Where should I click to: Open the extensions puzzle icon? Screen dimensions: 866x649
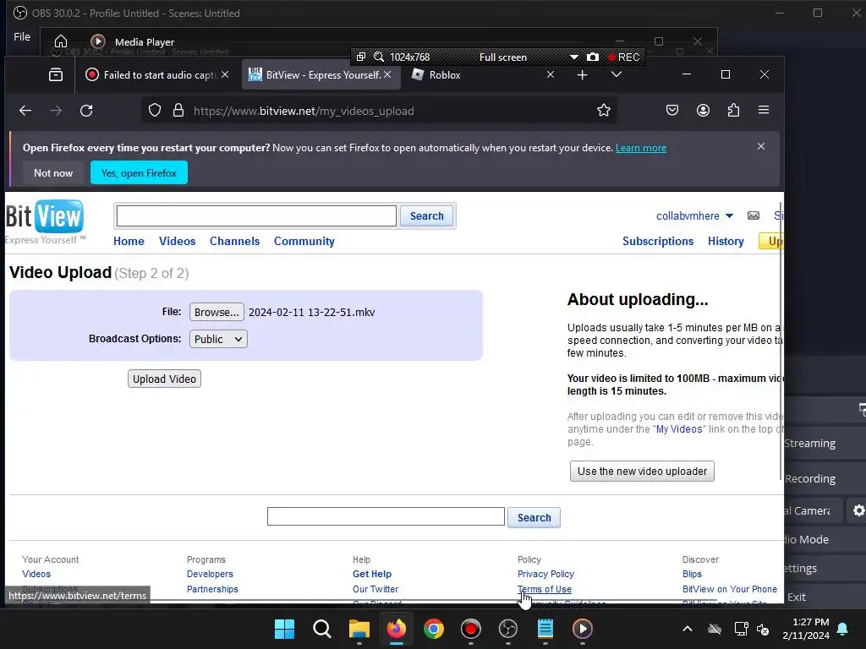click(x=733, y=111)
